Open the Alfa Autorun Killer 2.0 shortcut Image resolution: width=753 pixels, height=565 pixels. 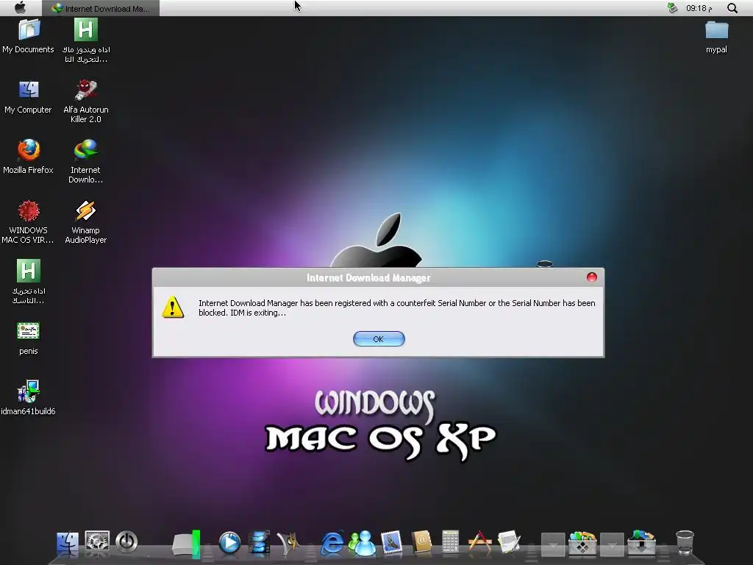pos(86,101)
